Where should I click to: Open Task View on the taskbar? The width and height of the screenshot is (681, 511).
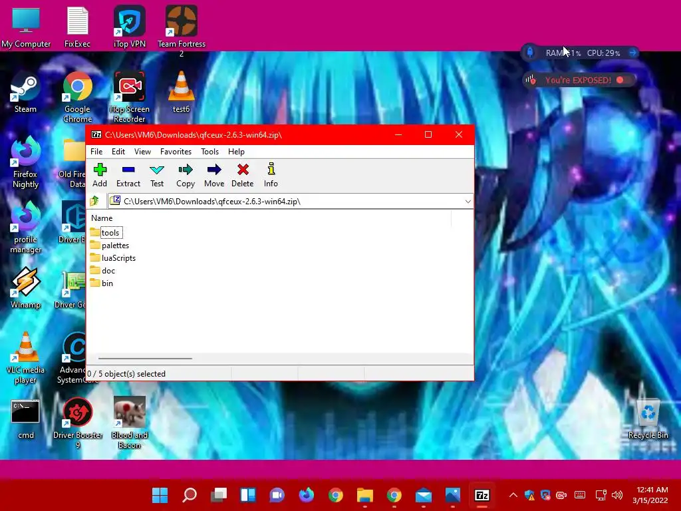coord(218,495)
